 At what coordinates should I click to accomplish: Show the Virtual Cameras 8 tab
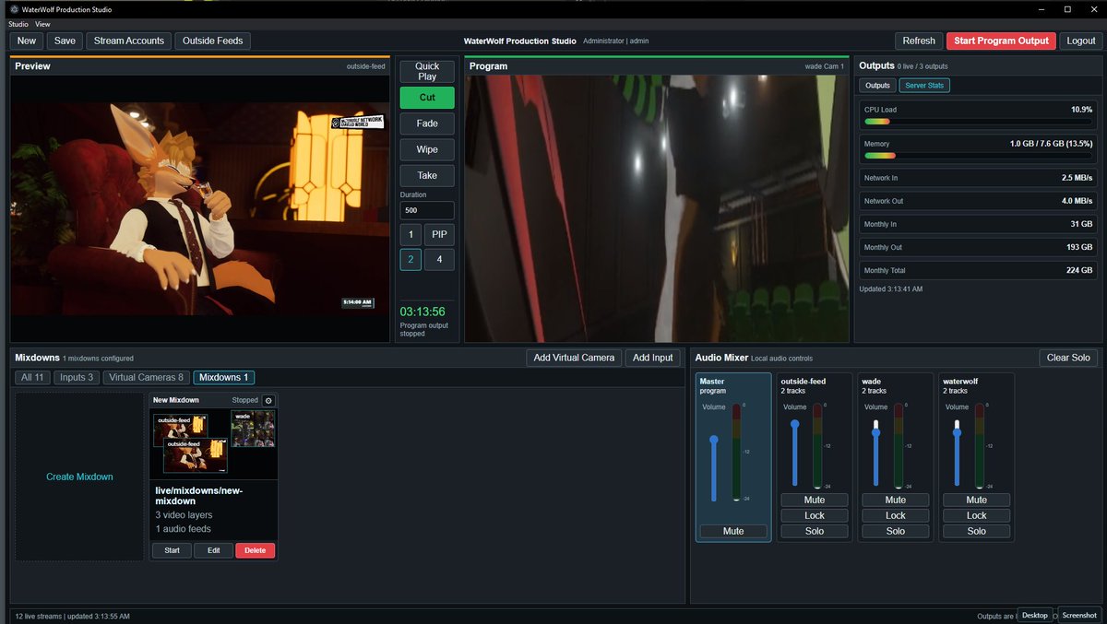[146, 377]
